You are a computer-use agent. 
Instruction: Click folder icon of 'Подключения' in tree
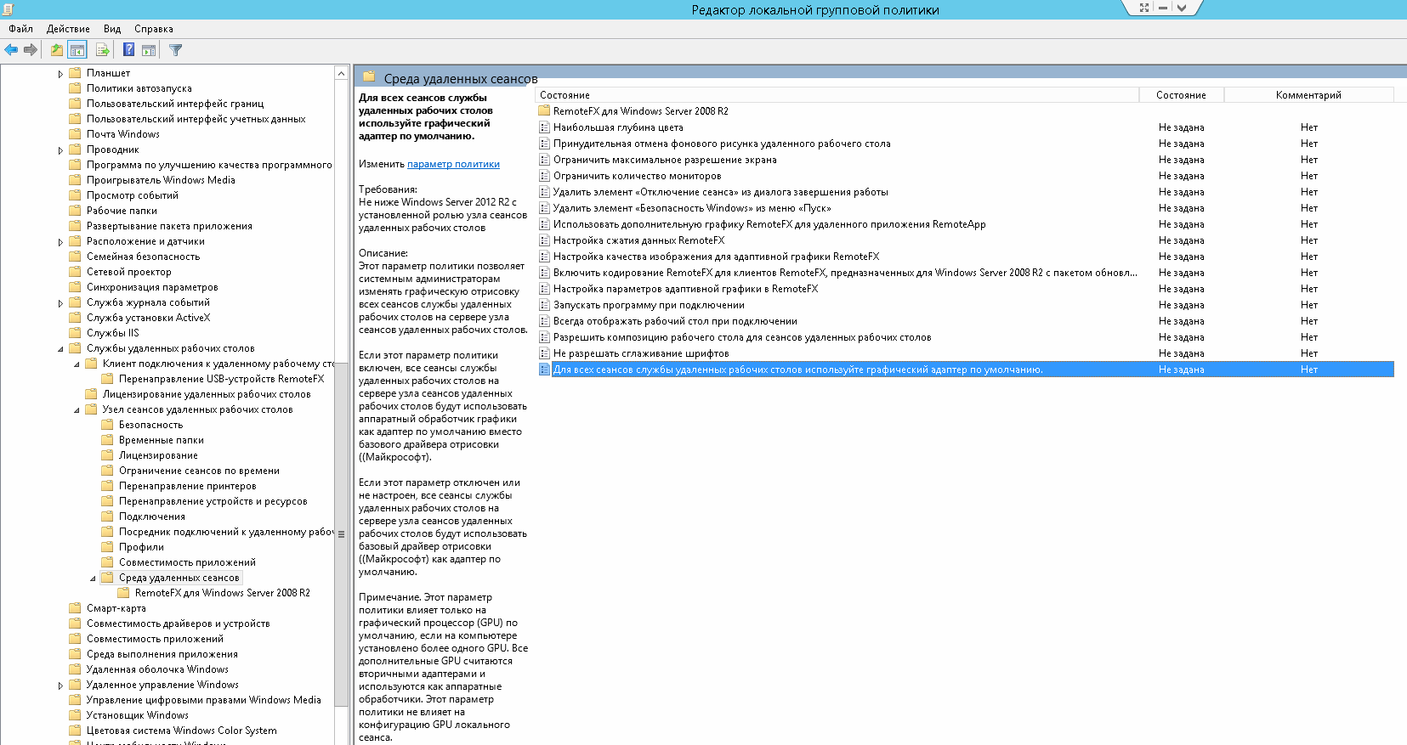107,516
